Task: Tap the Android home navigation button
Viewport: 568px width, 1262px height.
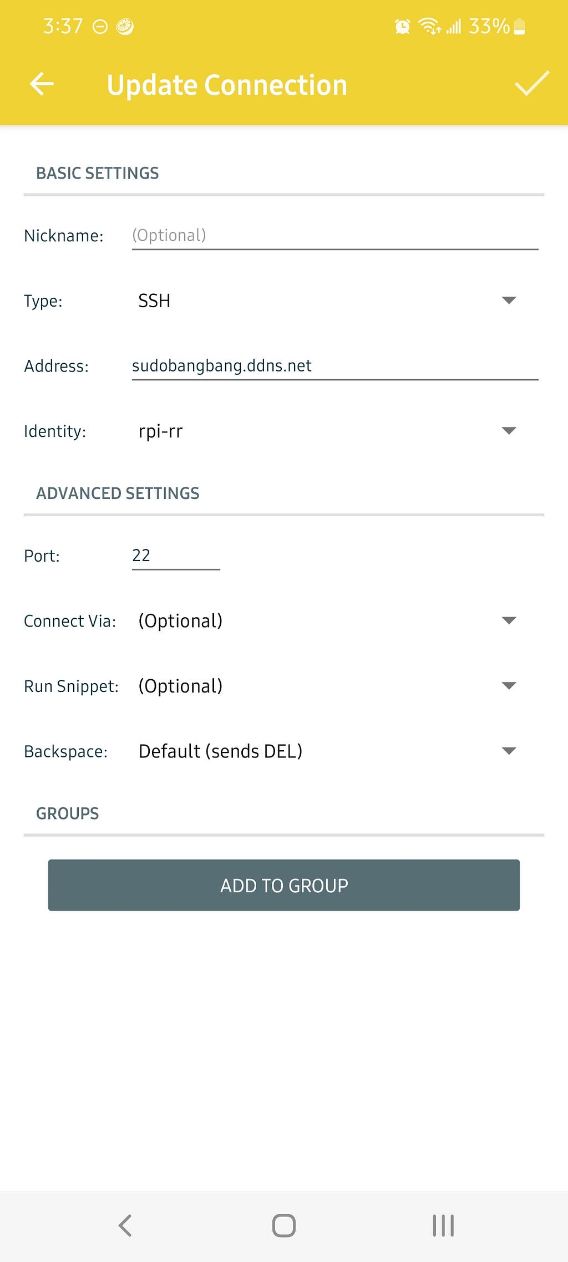Action: tap(284, 1225)
